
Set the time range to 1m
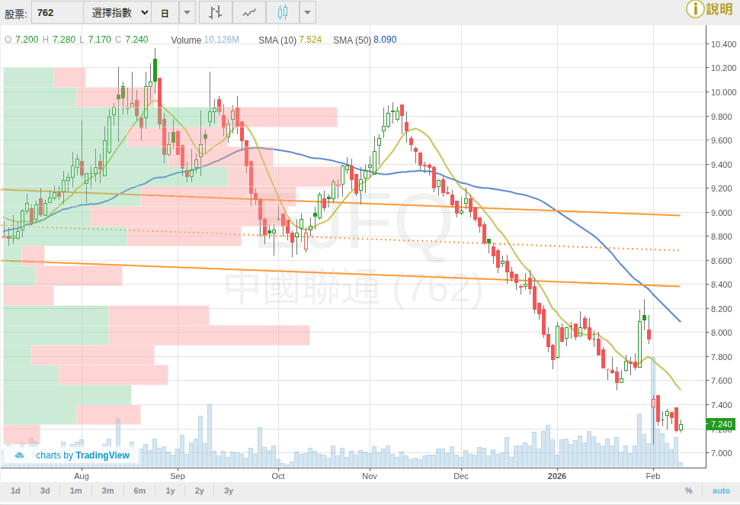coord(75,491)
